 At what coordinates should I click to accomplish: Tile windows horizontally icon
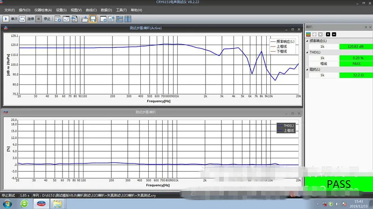coord(120,19)
